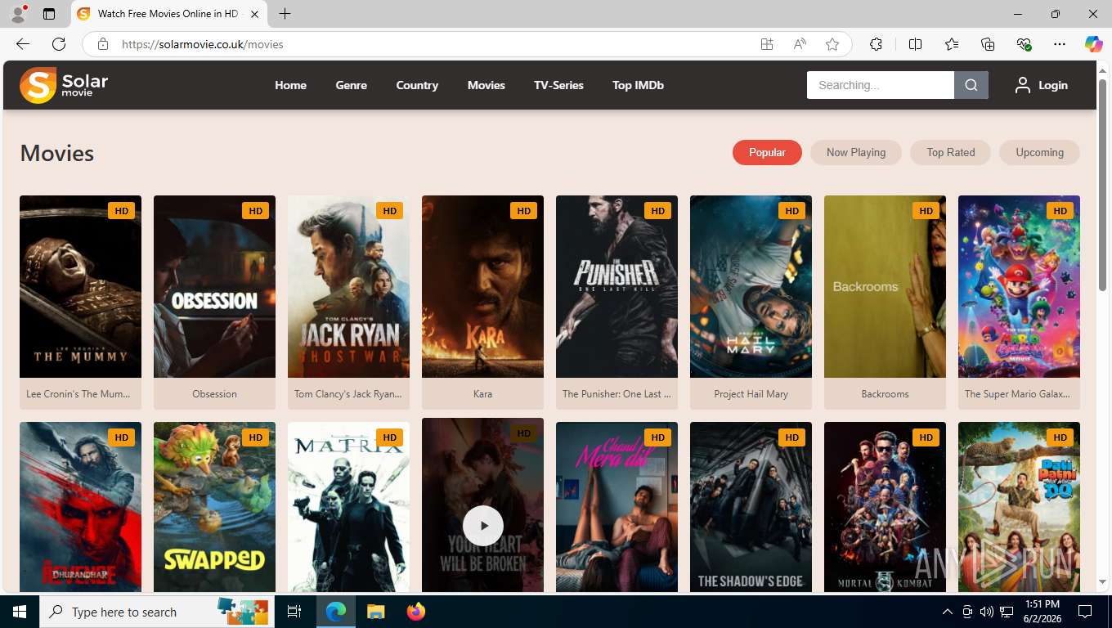Open Task View on taskbar
The image size is (1112, 628).
[294, 612]
